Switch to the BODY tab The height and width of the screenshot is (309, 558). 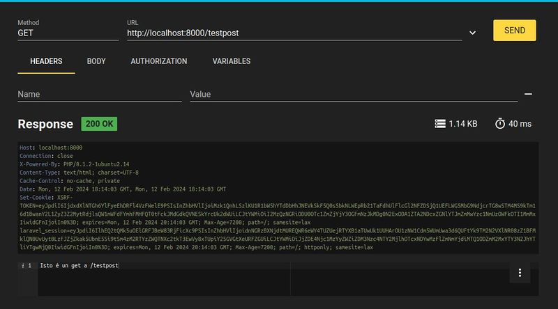click(x=96, y=61)
